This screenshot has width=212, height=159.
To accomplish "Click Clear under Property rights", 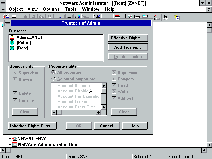I will pyautogui.click(x=124, y=112).
